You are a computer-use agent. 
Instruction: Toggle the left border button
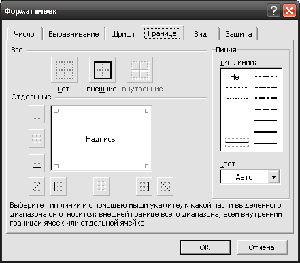[x=59, y=186]
